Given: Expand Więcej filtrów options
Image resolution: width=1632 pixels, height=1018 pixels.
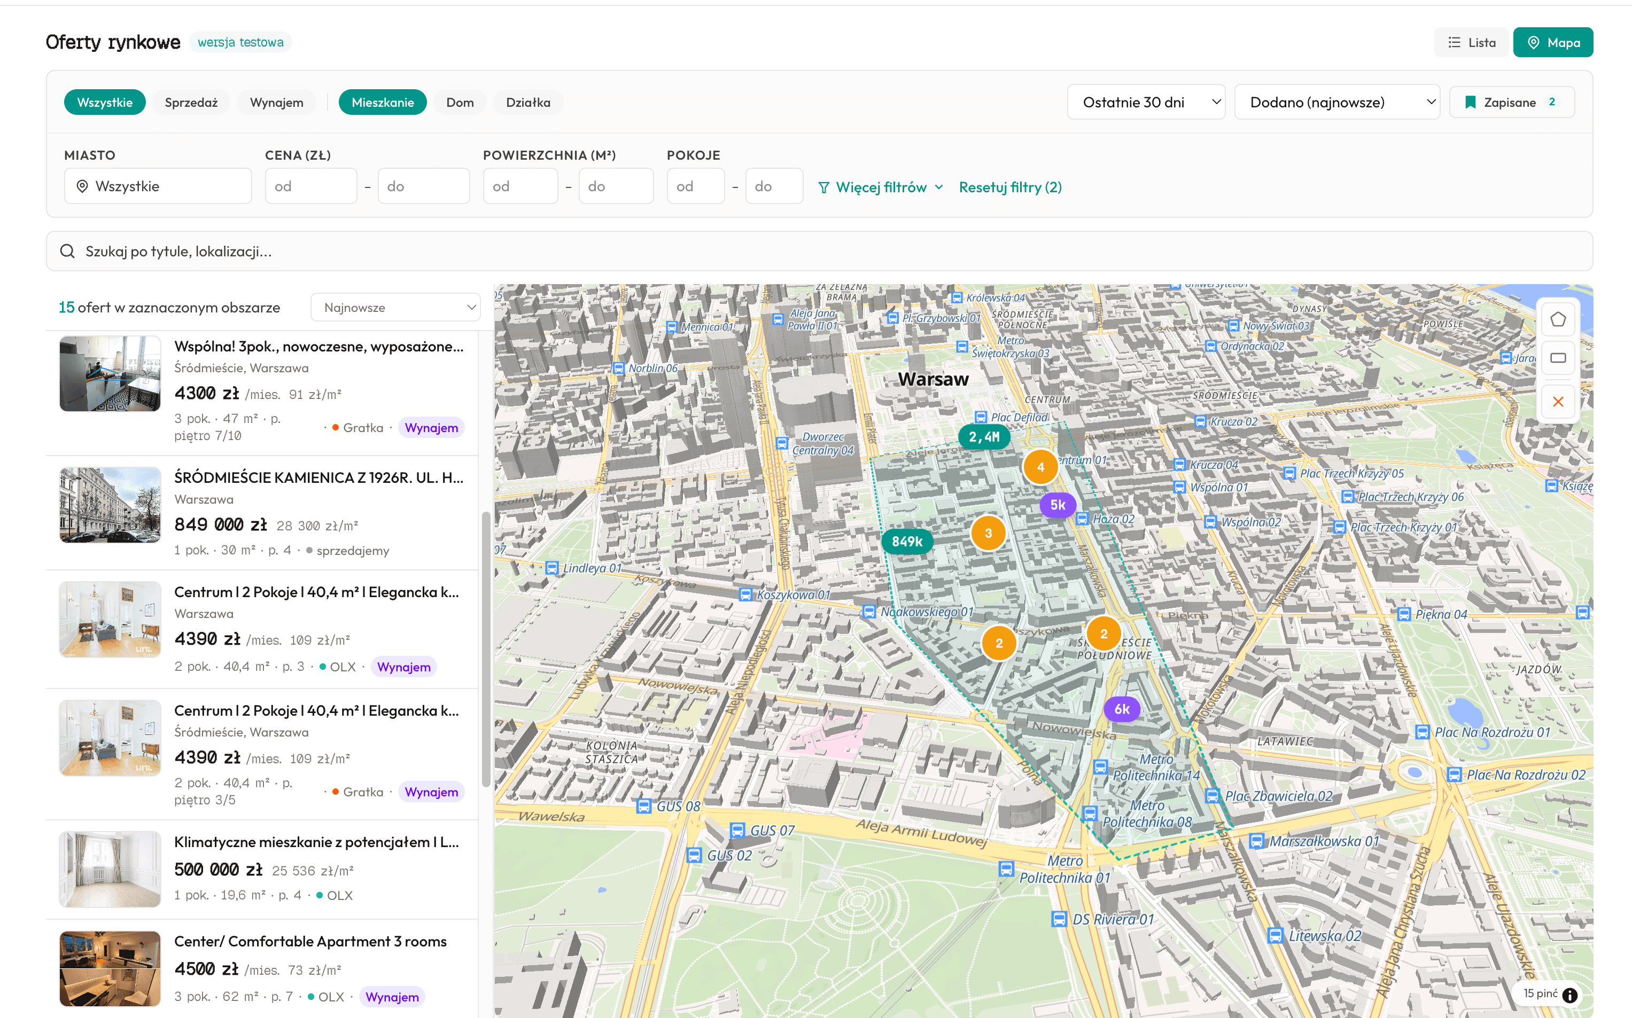Looking at the screenshot, I should (880, 187).
